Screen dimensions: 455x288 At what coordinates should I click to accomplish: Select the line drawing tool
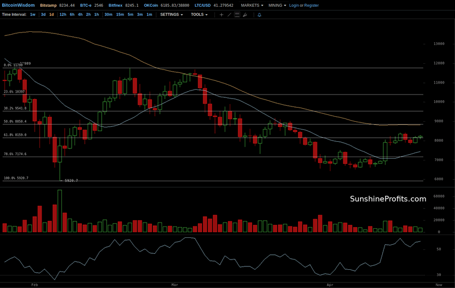coord(229,15)
